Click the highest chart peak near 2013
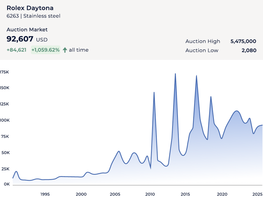263x200 pixels. [x=175, y=74]
